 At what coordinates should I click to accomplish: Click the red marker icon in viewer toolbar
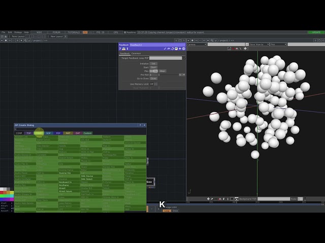(233, 49)
